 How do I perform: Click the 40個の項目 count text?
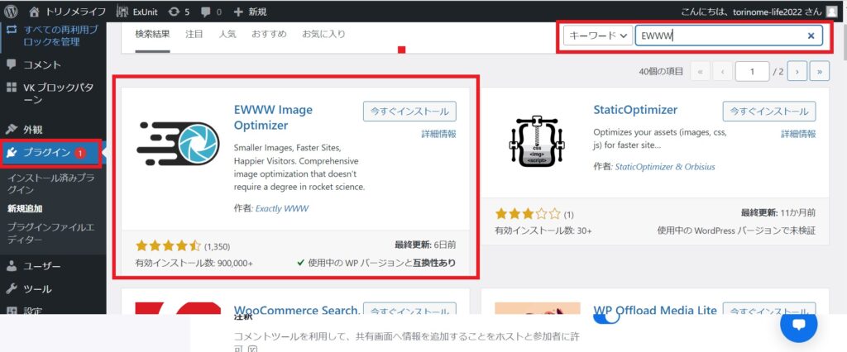coord(661,71)
